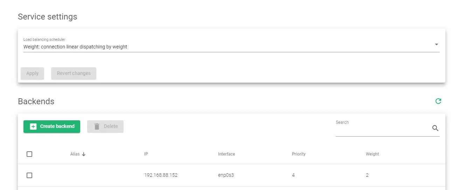Toggle the select-all backends checkbox
This screenshot has width=466, height=190.
(29, 154)
